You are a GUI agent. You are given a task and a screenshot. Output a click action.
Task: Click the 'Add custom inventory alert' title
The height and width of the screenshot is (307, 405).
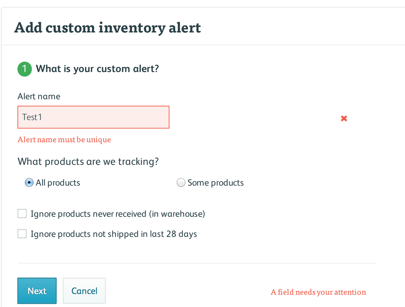108,28
